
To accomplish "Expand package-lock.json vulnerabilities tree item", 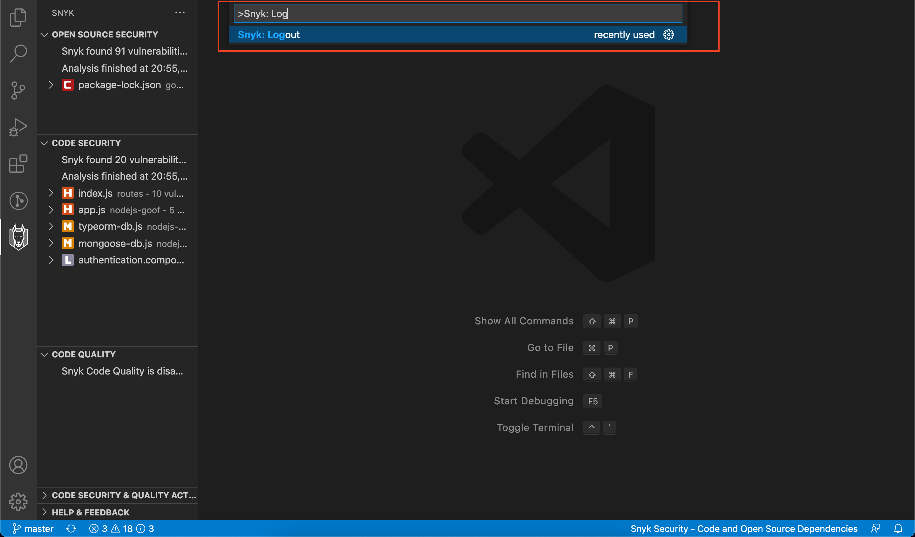I will point(51,85).
